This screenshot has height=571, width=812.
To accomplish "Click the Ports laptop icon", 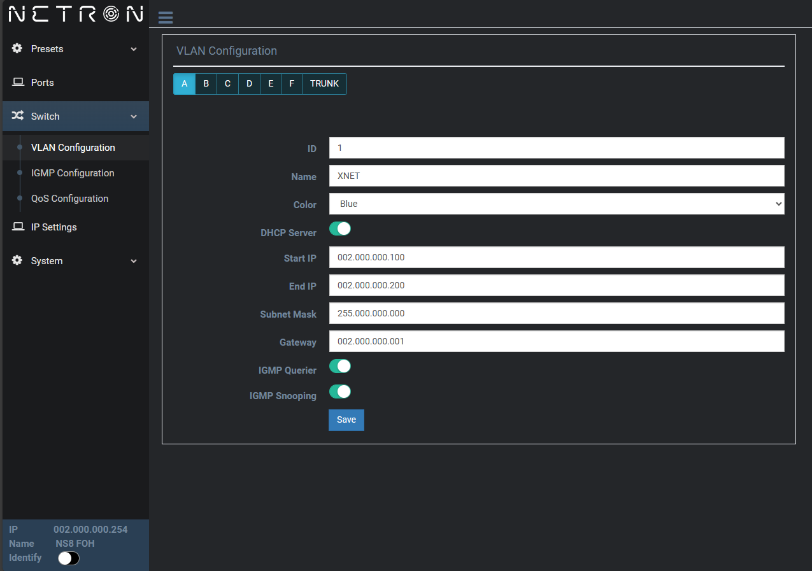I will [x=18, y=83].
